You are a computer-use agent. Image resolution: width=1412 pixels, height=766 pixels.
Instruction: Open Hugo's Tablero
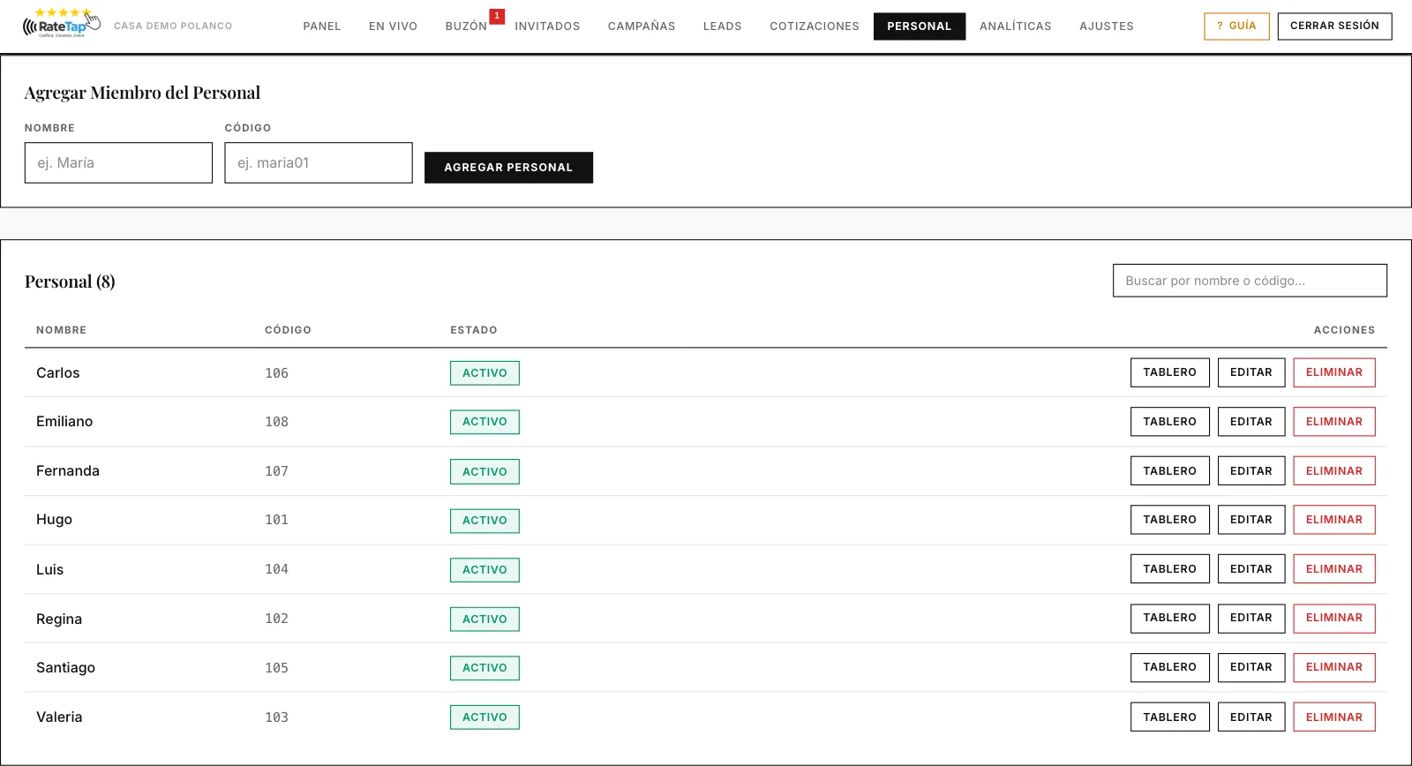(1169, 520)
